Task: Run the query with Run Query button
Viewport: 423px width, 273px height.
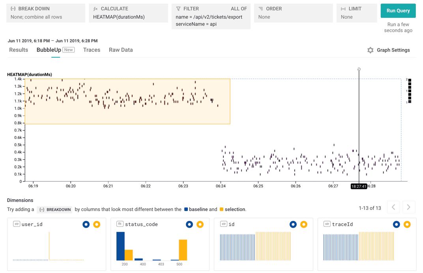Action: 398,11
